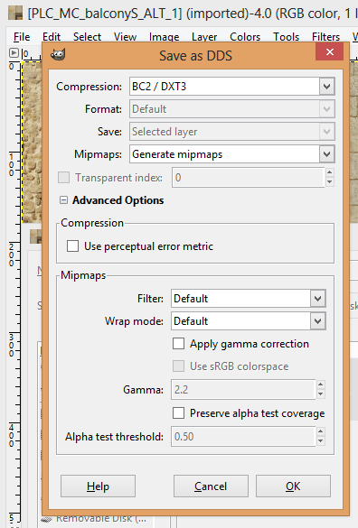Click the ruler corner arrow button
This screenshot has height=528, width=358.
14,53
